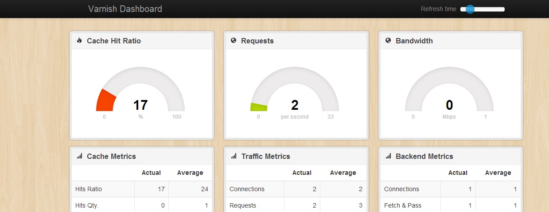Screen dimensions: 549x212
Task: Click the 'Mbps' gauge unit label
Action: pyautogui.click(x=449, y=117)
